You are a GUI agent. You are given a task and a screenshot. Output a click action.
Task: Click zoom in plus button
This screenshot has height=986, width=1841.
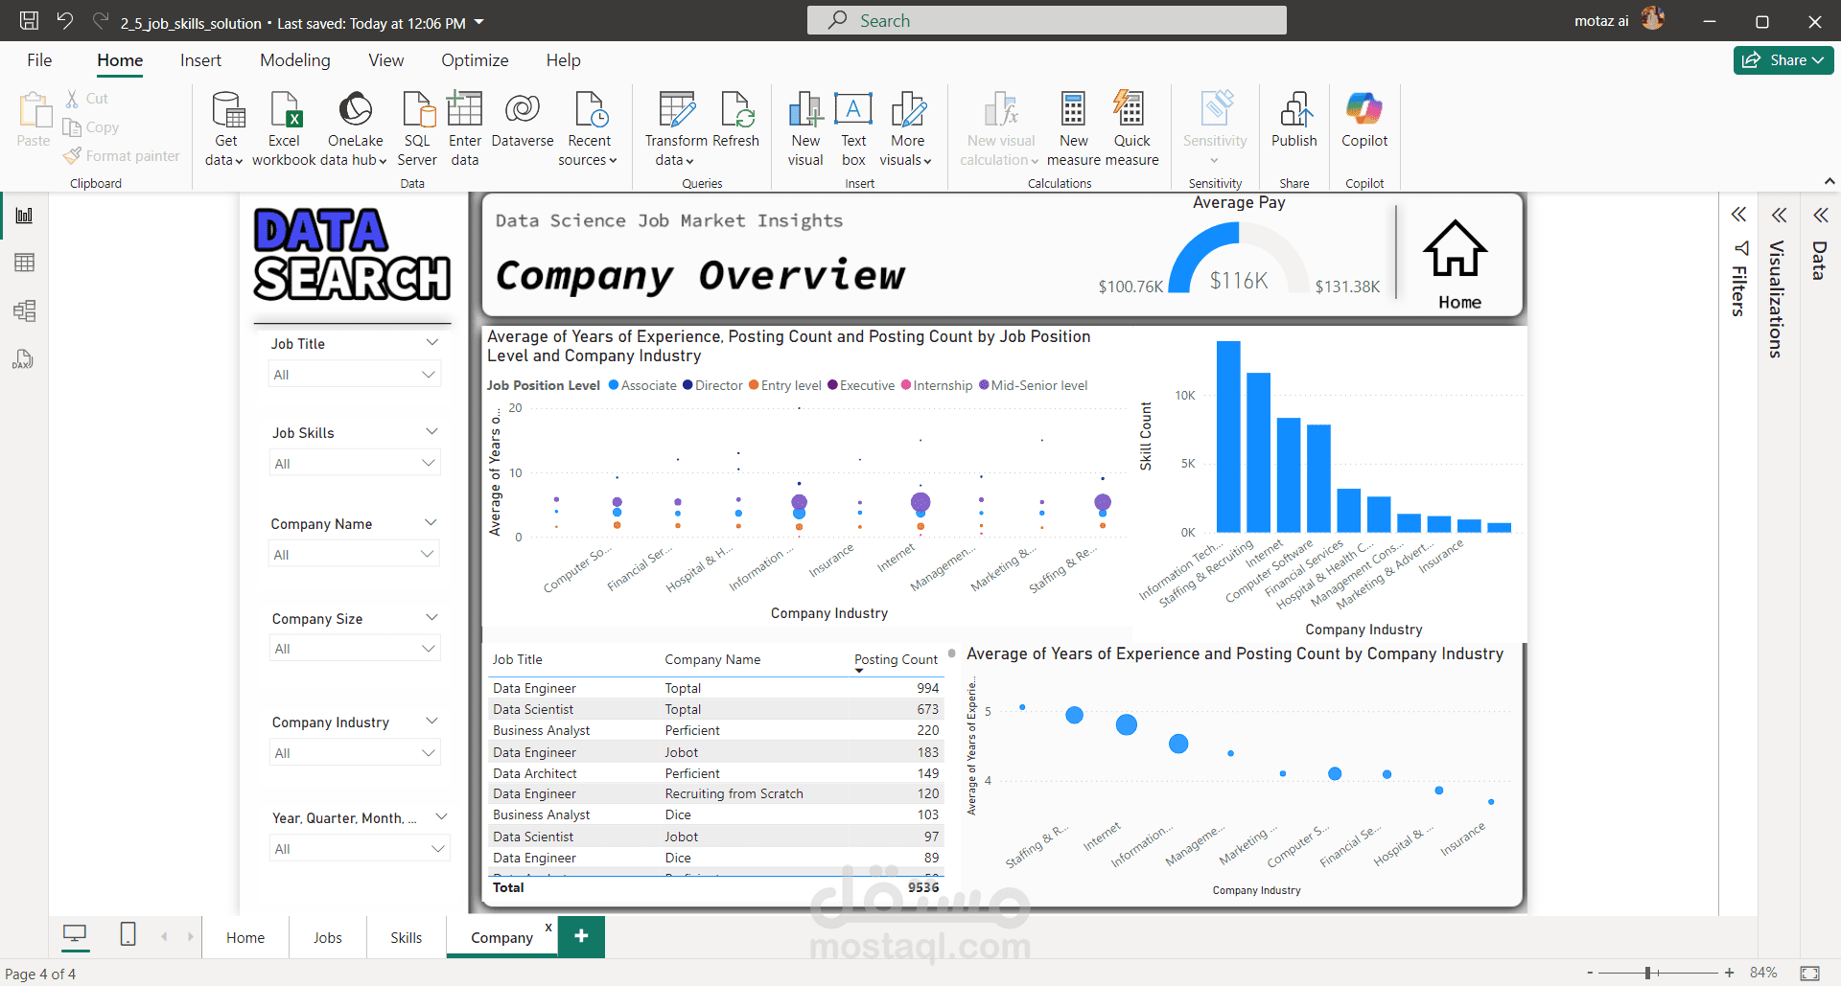[x=1729, y=973]
